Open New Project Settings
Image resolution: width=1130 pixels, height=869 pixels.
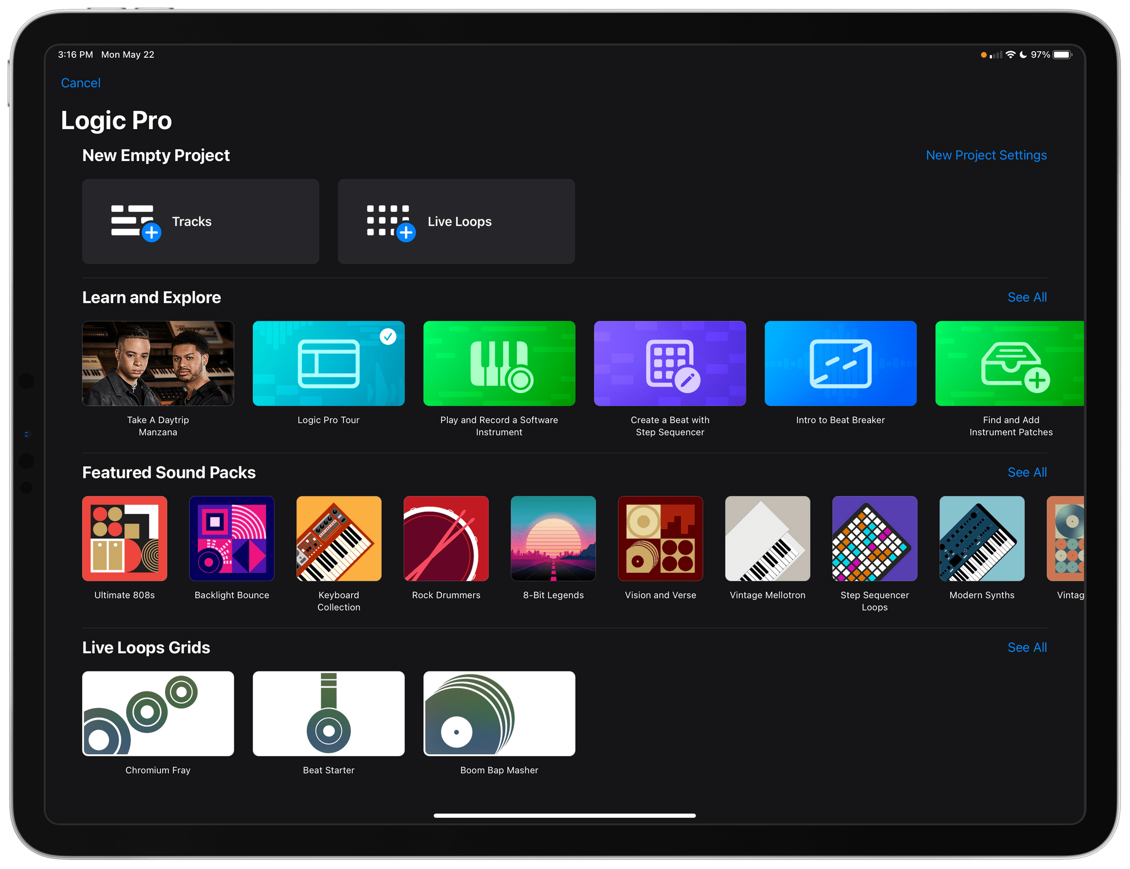coord(986,155)
